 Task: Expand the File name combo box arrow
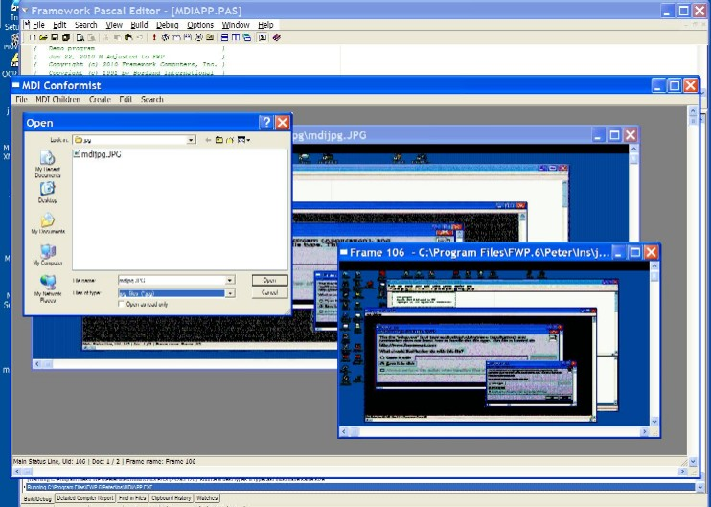(x=230, y=281)
